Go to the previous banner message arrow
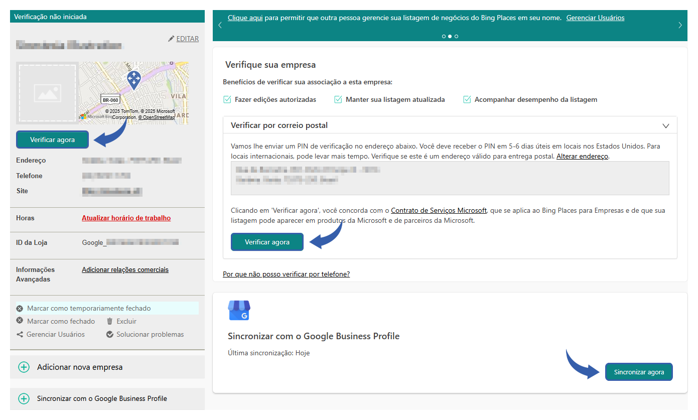Image resolution: width=698 pixels, height=420 pixels. [x=220, y=25]
